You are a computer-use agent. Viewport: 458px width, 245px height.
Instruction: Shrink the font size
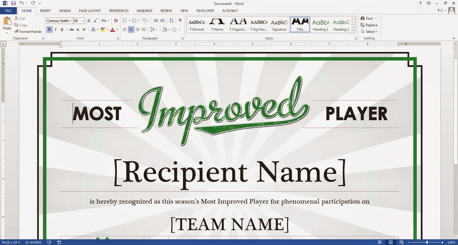95,21
